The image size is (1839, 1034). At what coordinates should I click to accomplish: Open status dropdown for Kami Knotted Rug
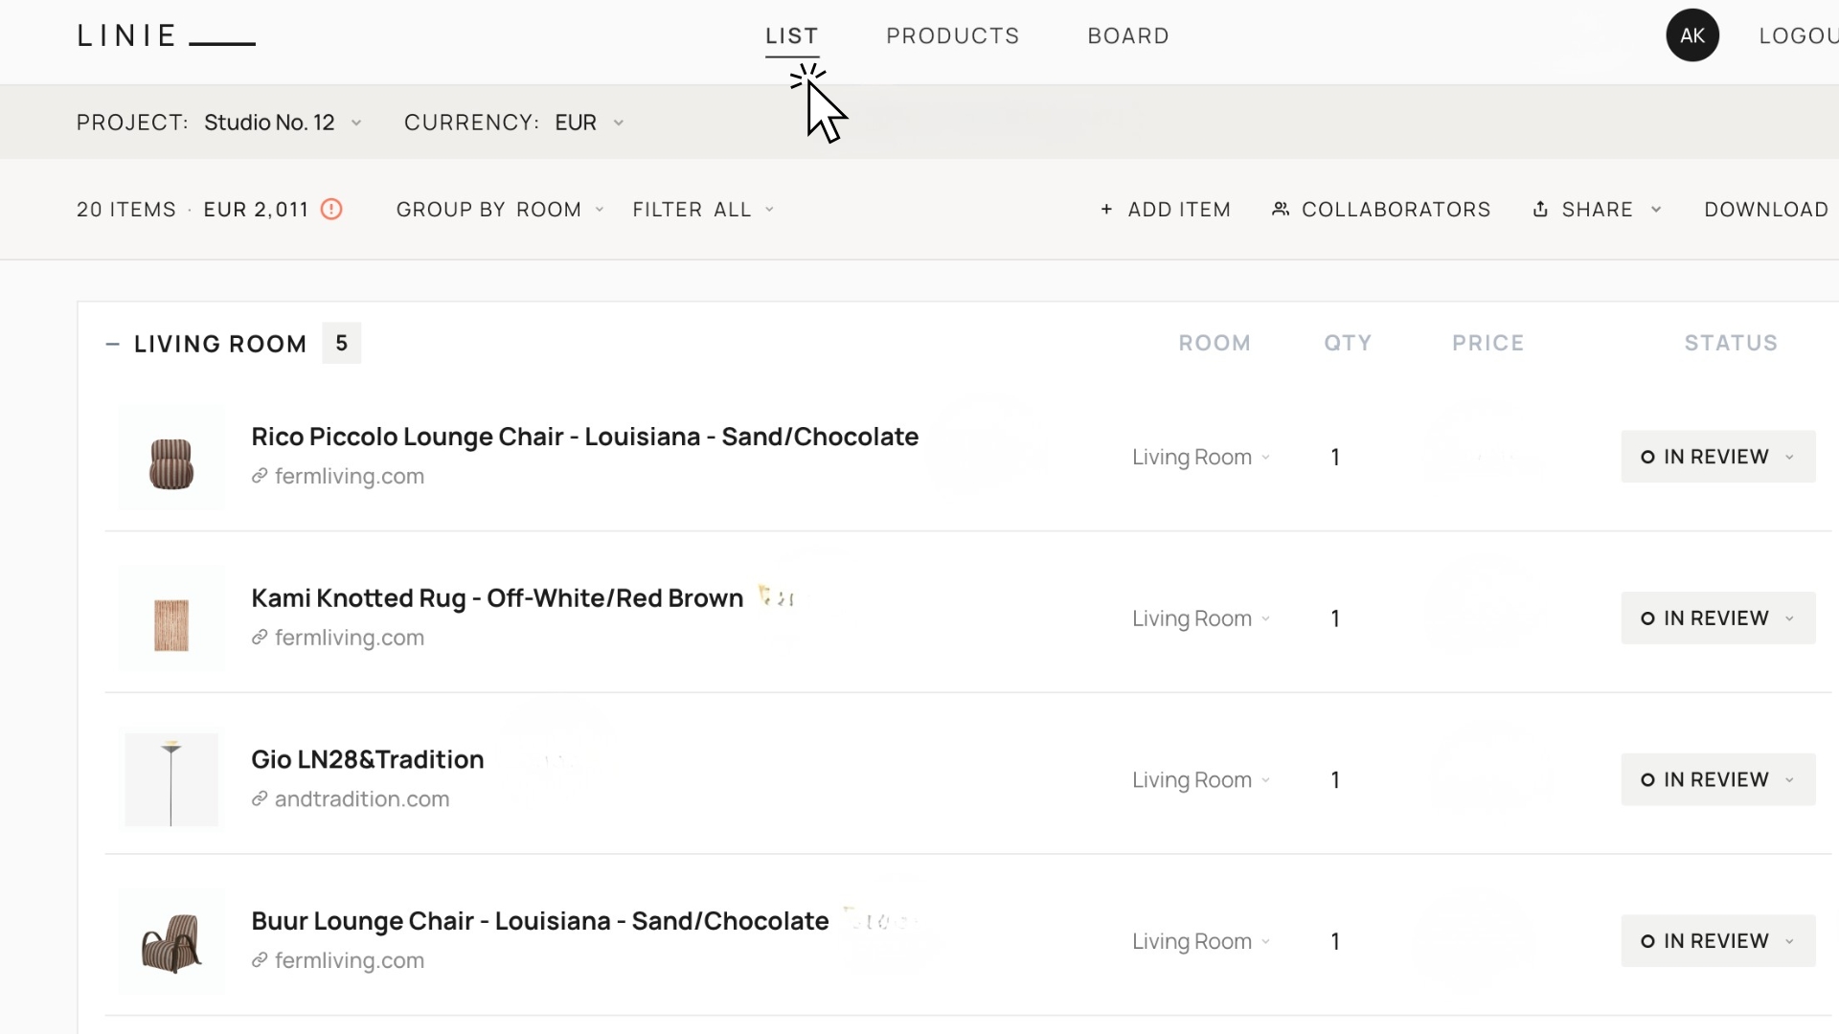(x=1718, y=618)
